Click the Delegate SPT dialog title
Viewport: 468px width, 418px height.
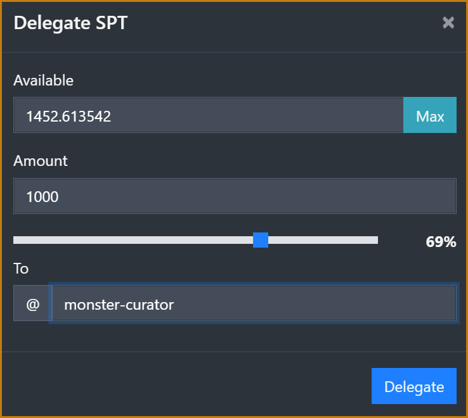click(x=70, y=23)
